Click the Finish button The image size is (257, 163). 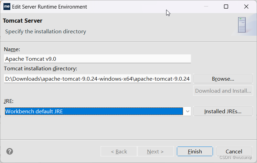pos(195,151)
